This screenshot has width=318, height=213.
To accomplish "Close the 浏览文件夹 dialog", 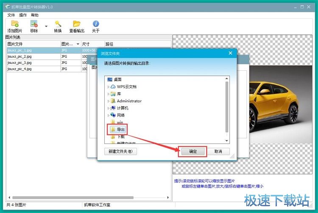I will pos(230,53).
